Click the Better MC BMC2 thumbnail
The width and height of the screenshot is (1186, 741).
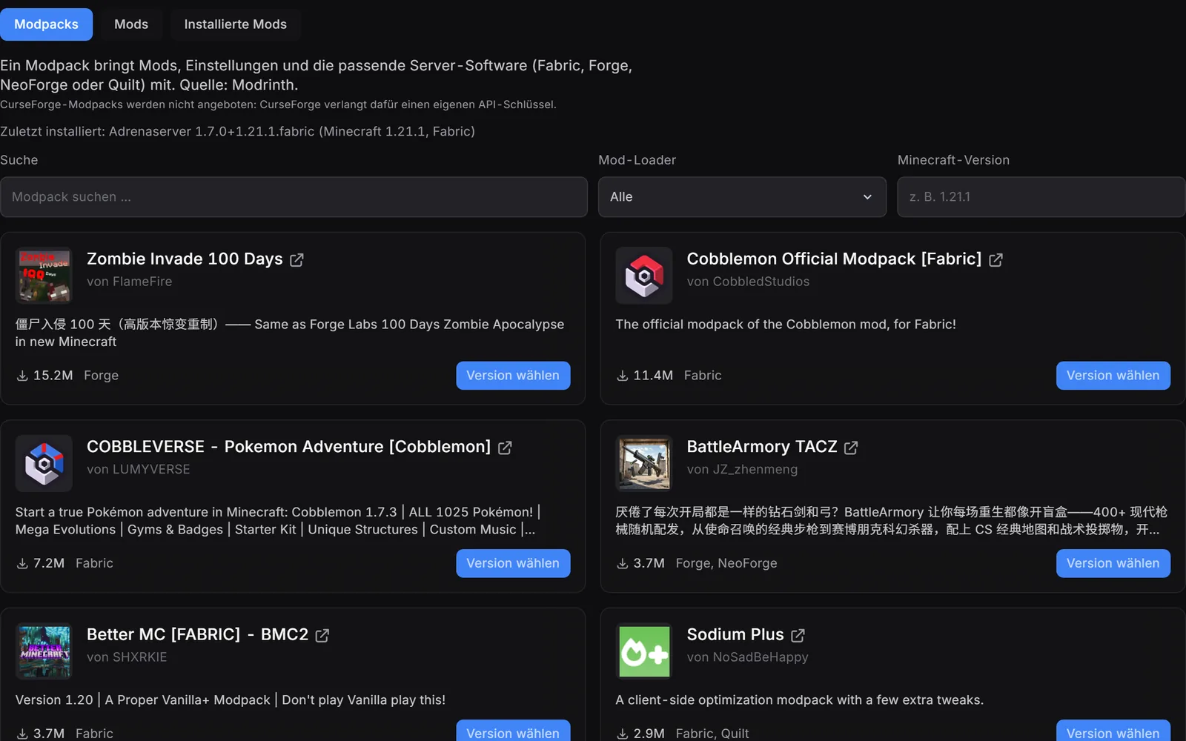(44, 651)
